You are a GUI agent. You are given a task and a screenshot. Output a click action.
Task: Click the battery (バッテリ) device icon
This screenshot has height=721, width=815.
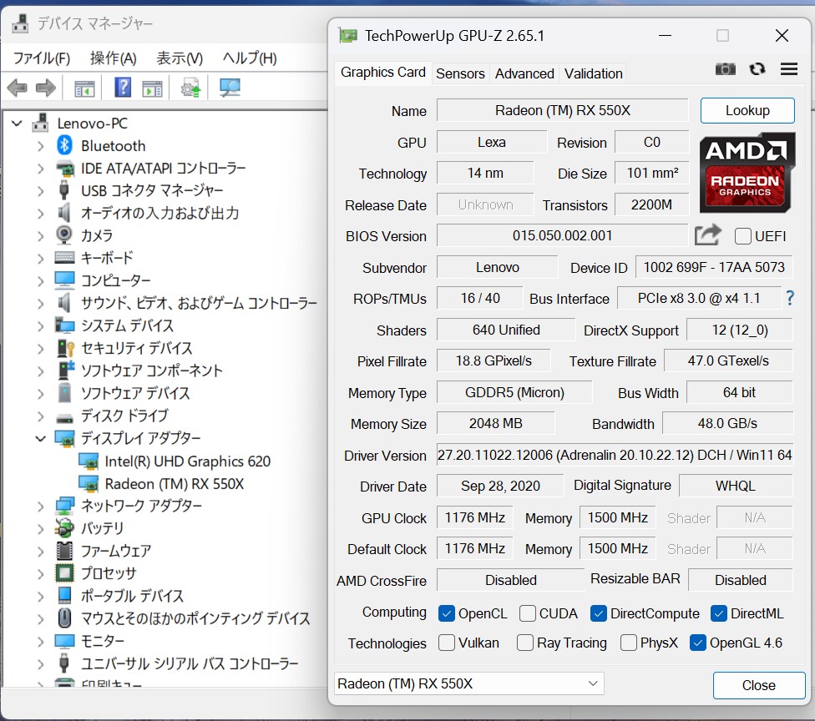click(64, 528)
